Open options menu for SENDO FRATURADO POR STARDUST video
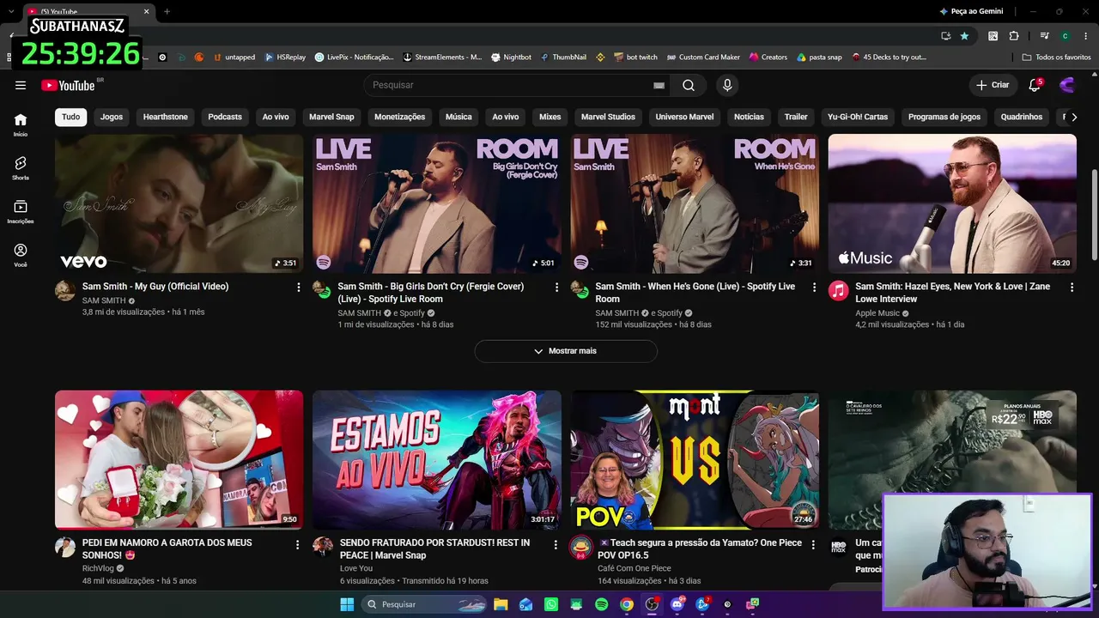This screenshot has height=618, width=1099. click(x=556, y=544)
